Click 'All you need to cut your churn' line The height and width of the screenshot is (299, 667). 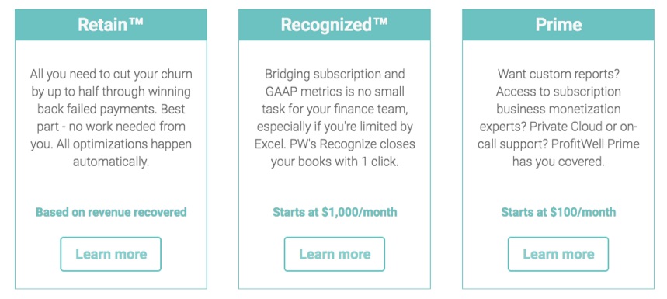pyautogui.click(x=111, y=74)
